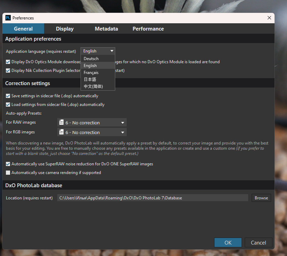The image size is (287, 256).
Task: Cancel the Preferences dialog
Action: tap(258, 242)
